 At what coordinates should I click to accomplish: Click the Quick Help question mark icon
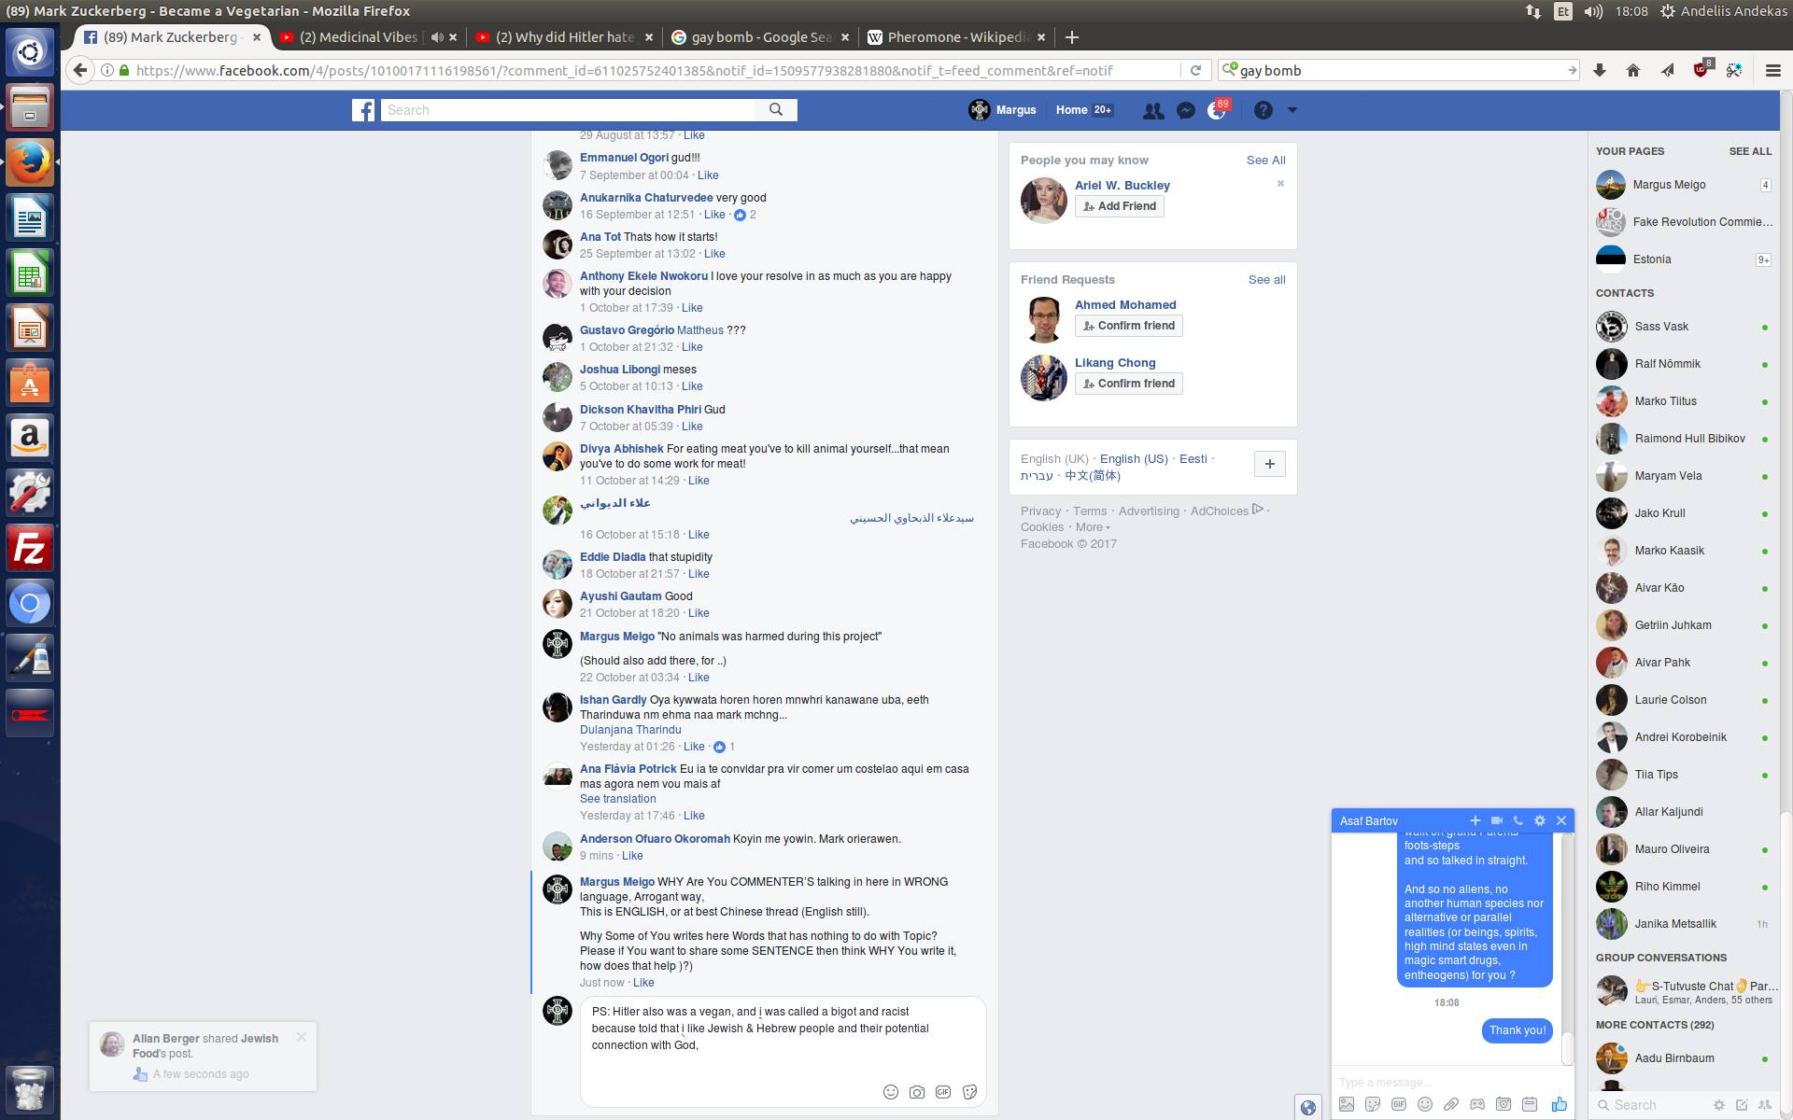1263,110
